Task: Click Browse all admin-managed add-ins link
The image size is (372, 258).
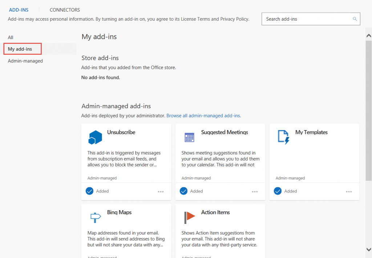Action: pos(203,116)
